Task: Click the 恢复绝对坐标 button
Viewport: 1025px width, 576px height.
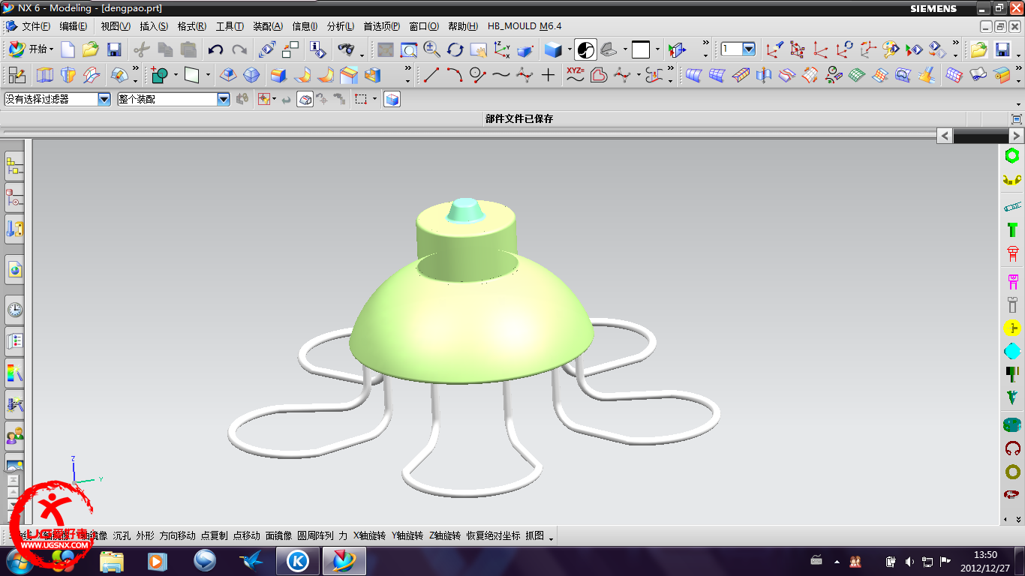Action: tap(493, 535)
